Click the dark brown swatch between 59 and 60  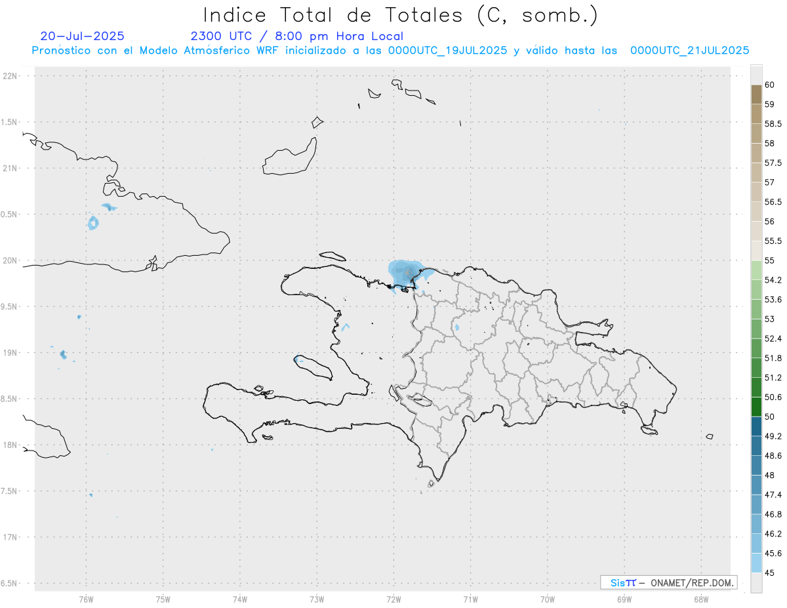coord(756,94)
